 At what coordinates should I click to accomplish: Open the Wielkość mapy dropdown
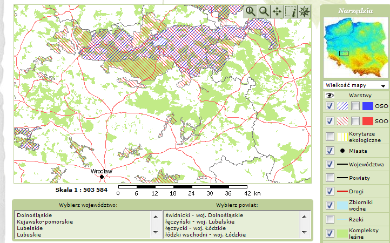pyautogui.click(x=355, y=85)
